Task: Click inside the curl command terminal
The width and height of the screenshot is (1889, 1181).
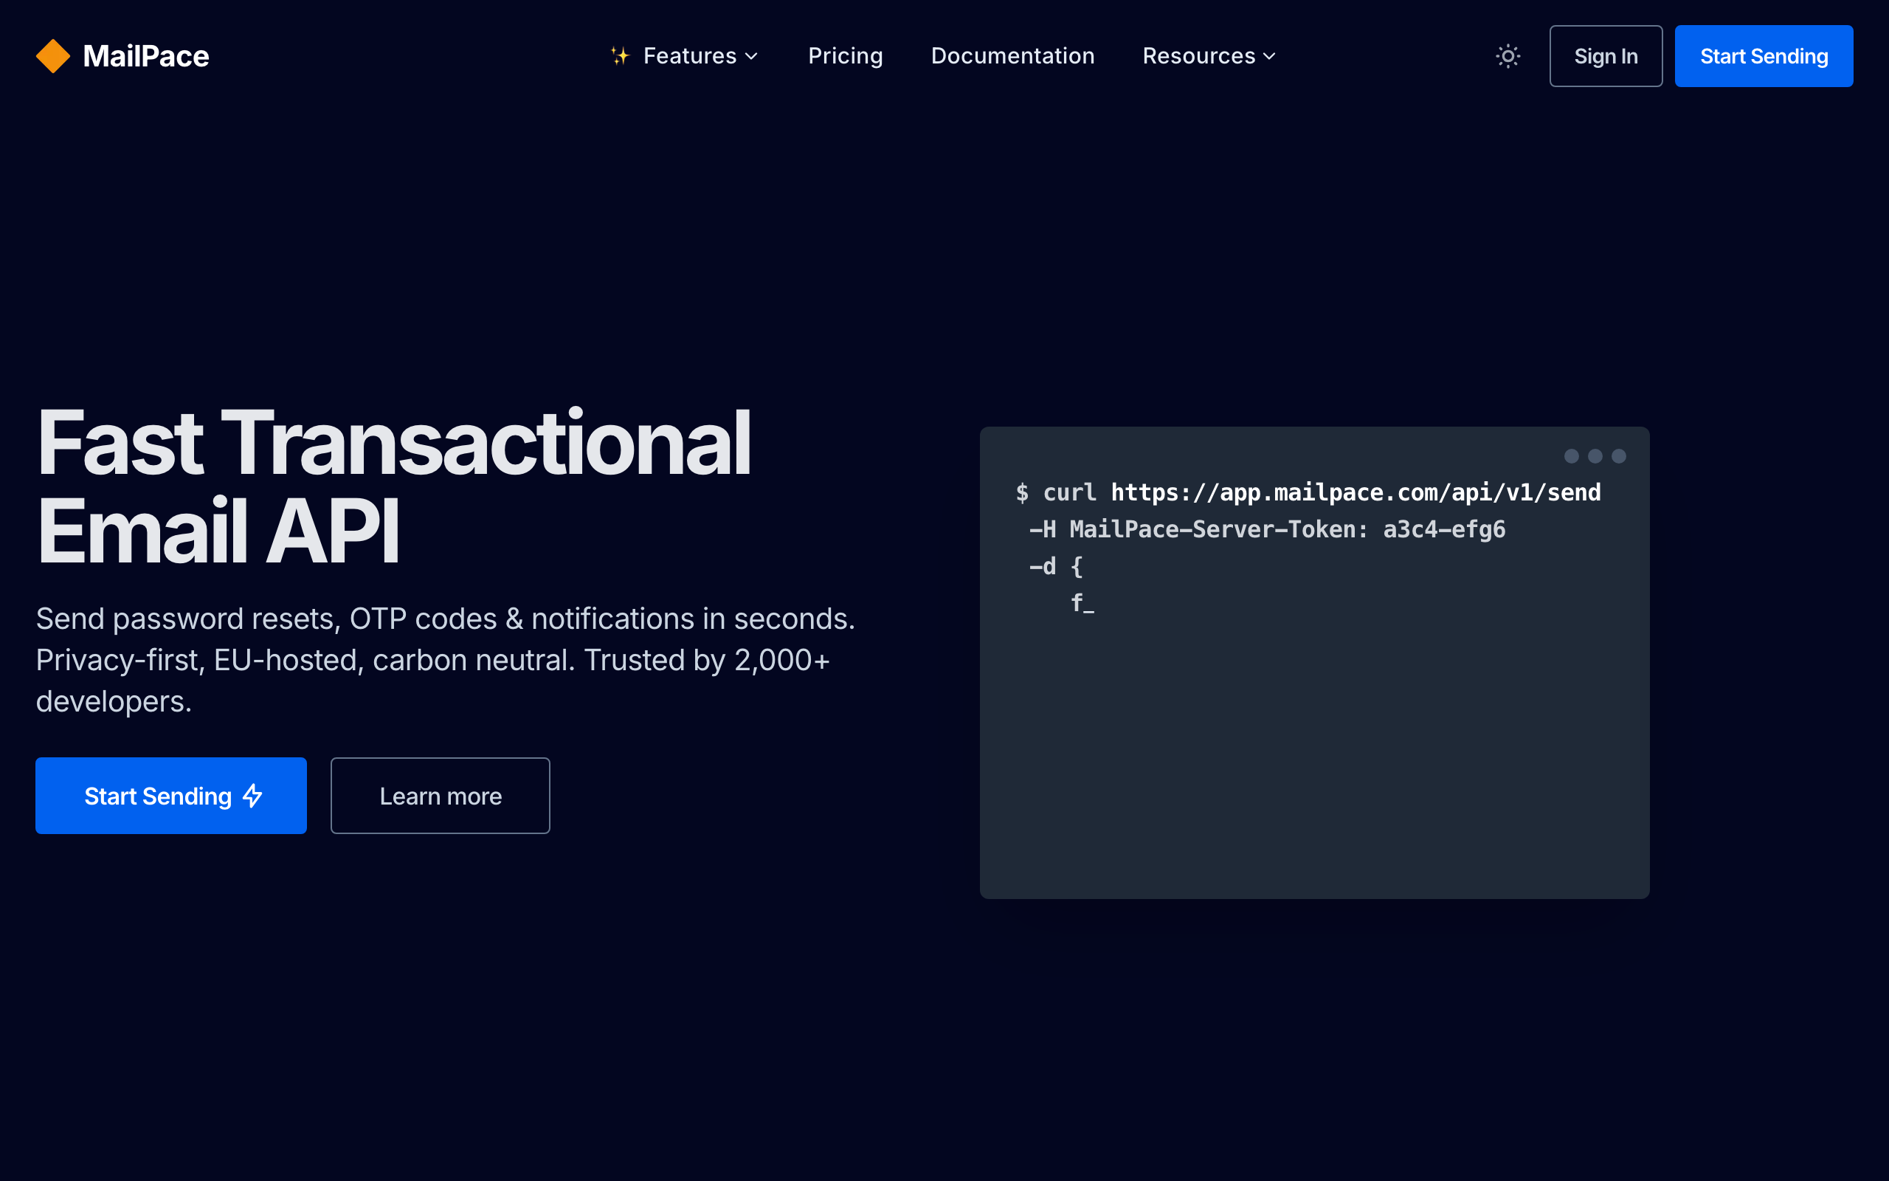Action: (1313, 664)
